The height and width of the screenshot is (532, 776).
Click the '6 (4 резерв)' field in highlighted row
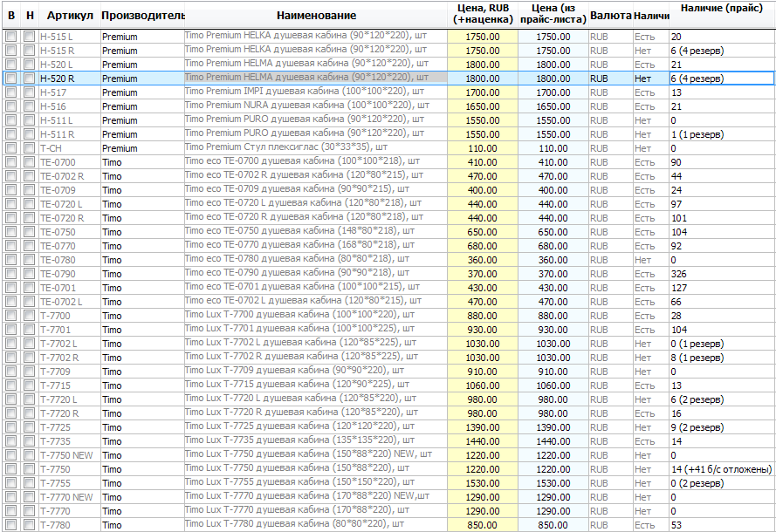[722, 78]
